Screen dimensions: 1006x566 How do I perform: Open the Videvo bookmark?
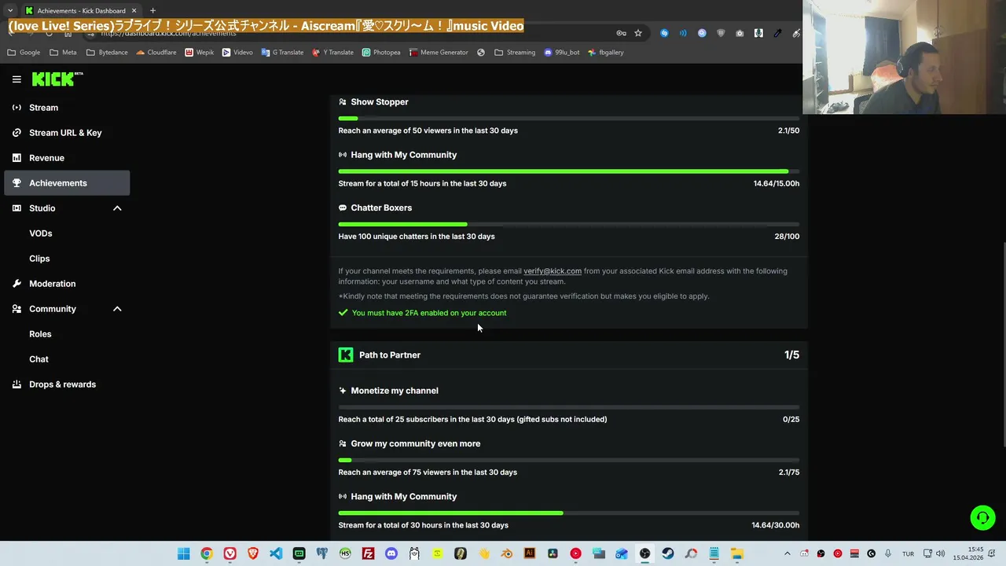(x=237, y=53)
